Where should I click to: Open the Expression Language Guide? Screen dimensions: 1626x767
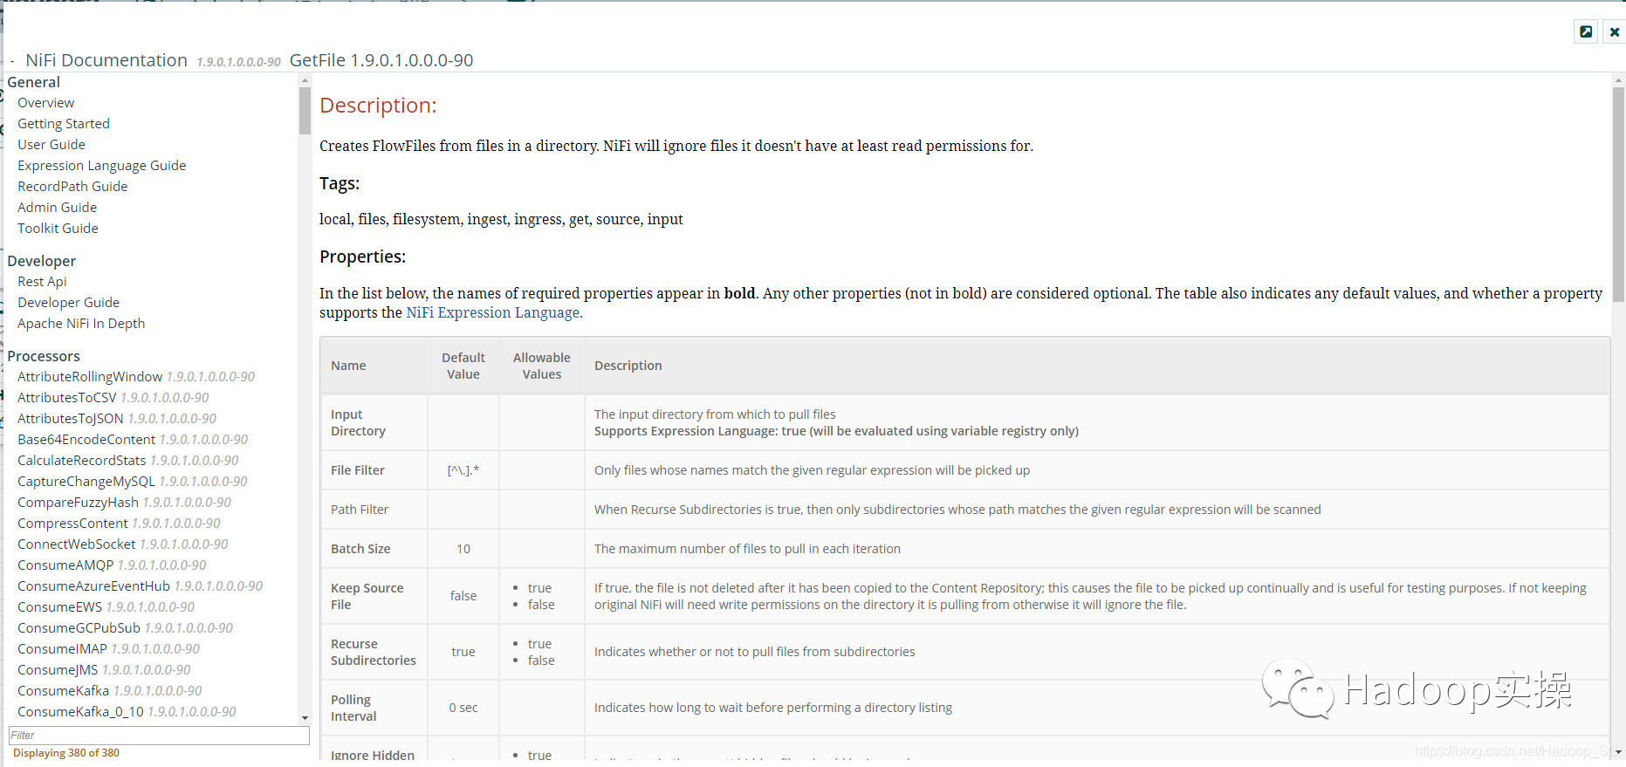tap(101, 166)
